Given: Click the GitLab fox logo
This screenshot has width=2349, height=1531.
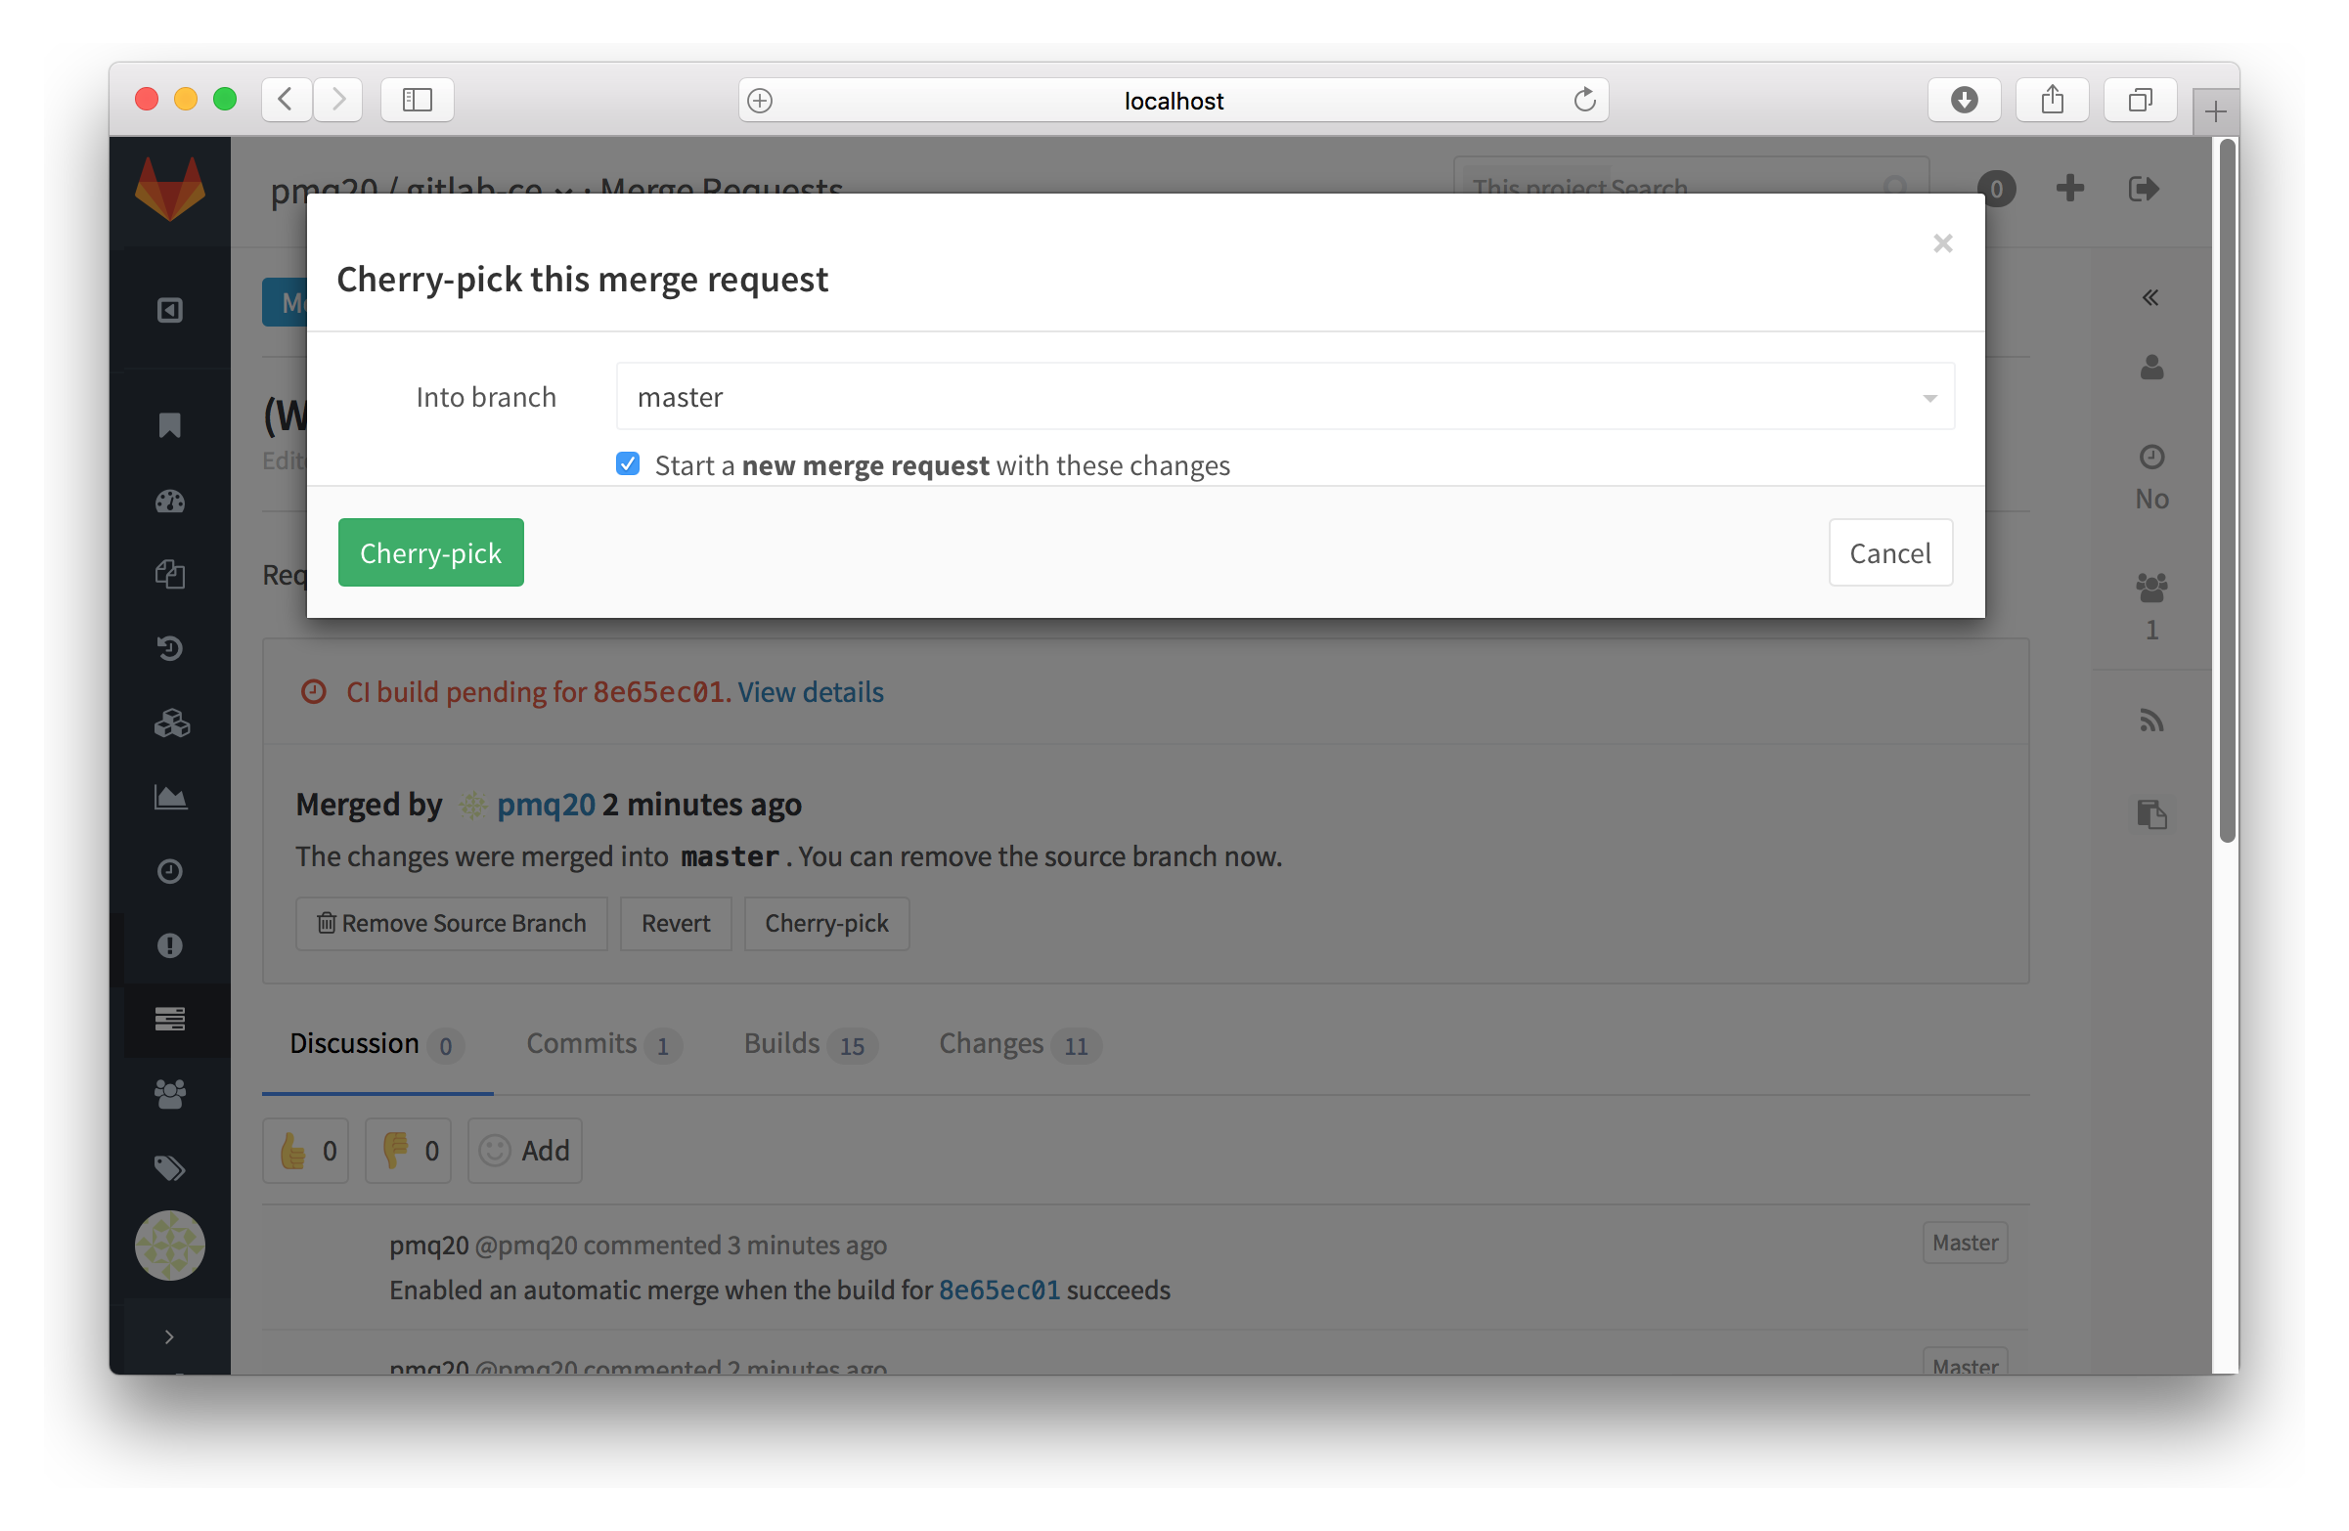Looking at the screenshot, I should tap(170, 190).
